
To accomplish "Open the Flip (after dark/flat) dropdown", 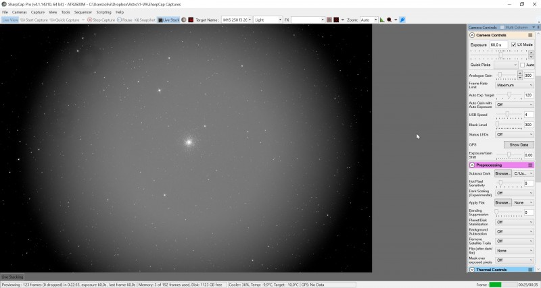I will click(515, 251).
